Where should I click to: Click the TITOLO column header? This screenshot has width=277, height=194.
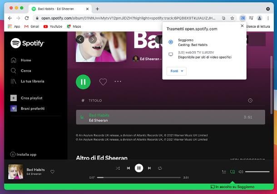tap(95, 101)
